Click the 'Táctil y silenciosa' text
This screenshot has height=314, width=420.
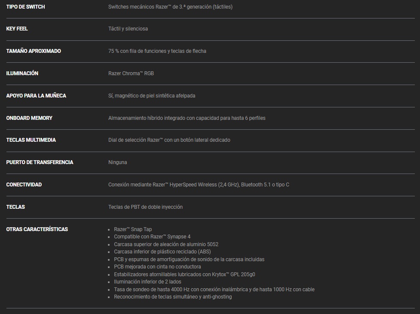(x=128, y=29)
